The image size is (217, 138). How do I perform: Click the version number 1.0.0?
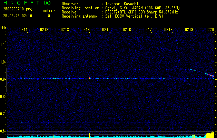coord(47,3)
